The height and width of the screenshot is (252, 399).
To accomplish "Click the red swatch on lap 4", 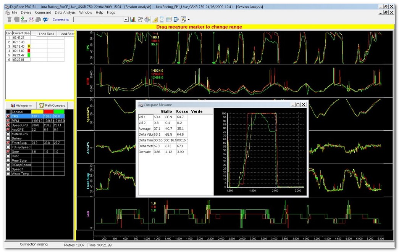I will pyautogui.click(x=29, y=51).
